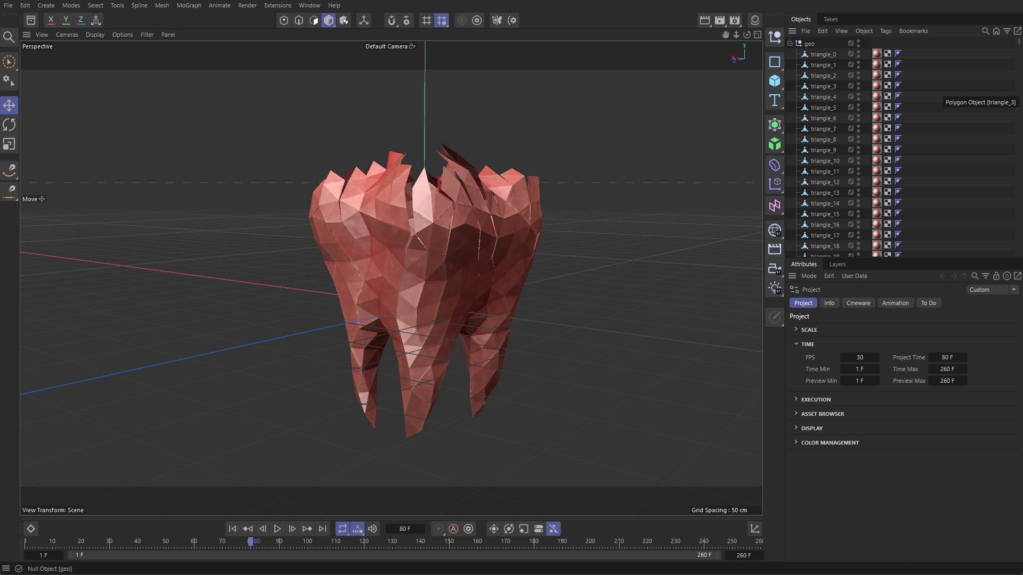Select the Rotate tool
The width and height of the screenshot is (1023, 575).
click(x=9, y=125)
